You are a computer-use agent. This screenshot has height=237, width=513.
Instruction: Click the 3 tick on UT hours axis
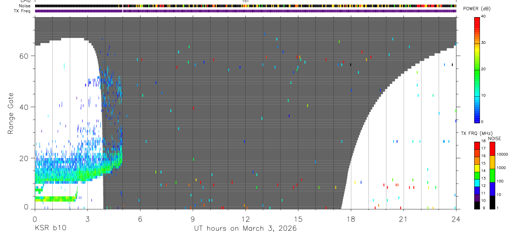tap(87, 218)
